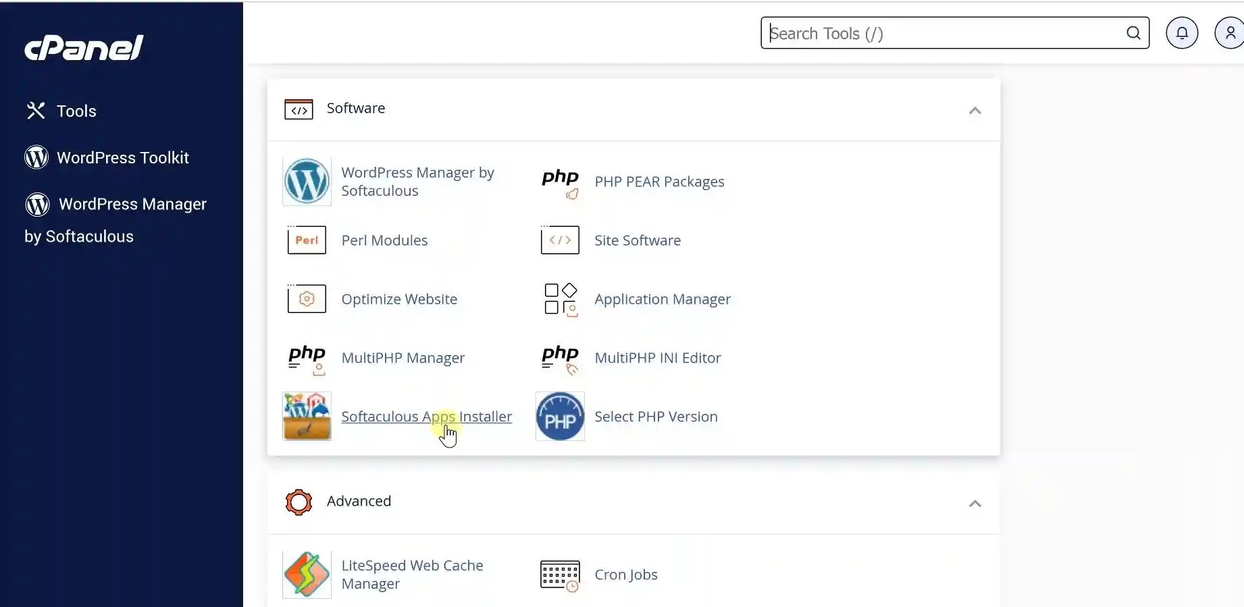Open LiteSpeed Web Cache Manager
The image size is (1244, 607).
tap(412, 575)
